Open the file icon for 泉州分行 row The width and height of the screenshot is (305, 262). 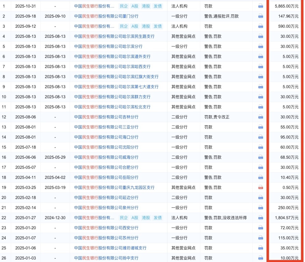(261, 208)
